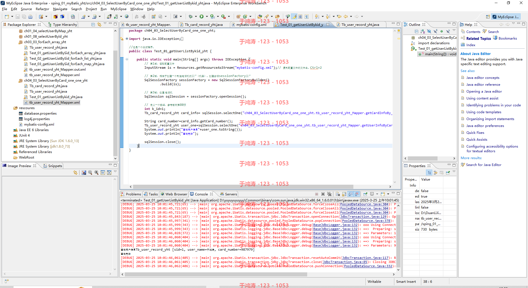Open Package Explorer view menu triangle
Screen dimensions: 528x288
pos(105,24)
